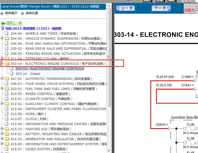Click page icon of 204-06 Ride and Handling
This screenshot has height=153, width=198.
coord(7,44)
